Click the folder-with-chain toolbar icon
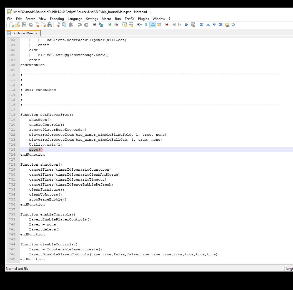This screenshot has height=290, width=293. (227, 25)
